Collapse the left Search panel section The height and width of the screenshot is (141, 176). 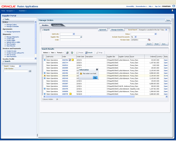point(3,61)
